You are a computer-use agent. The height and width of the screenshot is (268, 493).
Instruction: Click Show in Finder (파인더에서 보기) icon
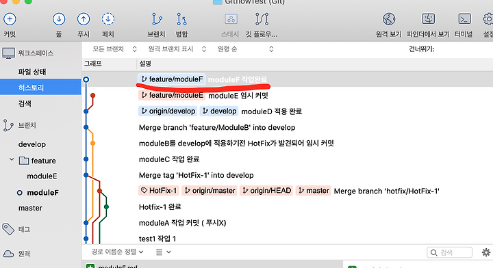point(428,19)
